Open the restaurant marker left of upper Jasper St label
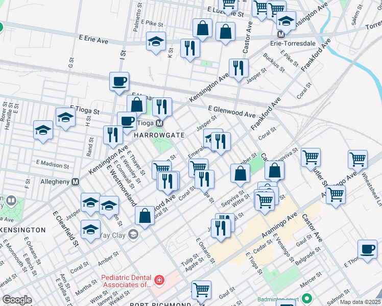This screenshot has width=382, height=306. point(239,69)
